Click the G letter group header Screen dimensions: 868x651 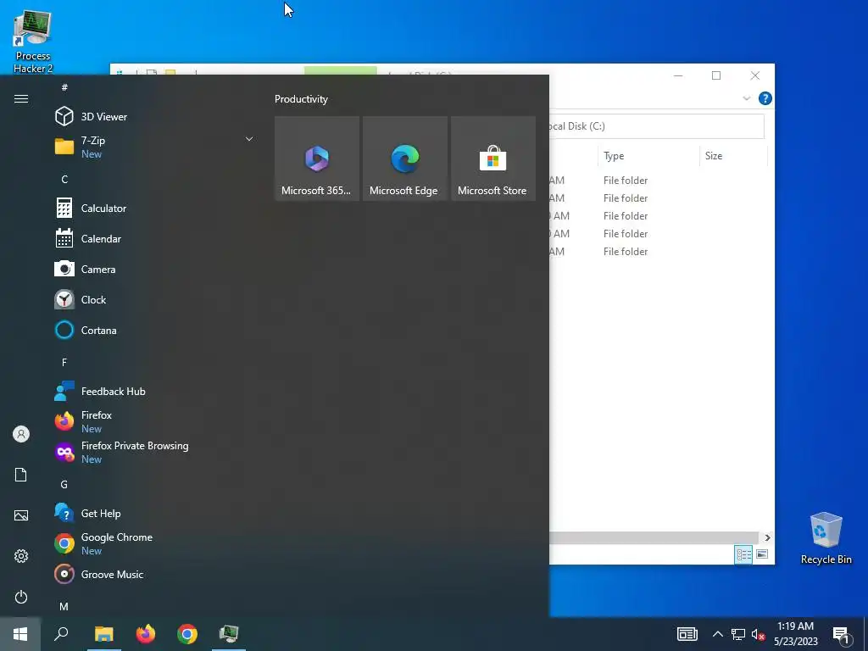tap(64, 484)
